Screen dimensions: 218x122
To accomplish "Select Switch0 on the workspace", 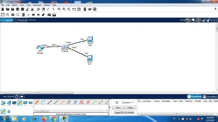I will [65, 46].
